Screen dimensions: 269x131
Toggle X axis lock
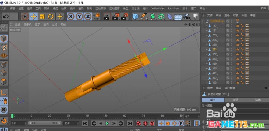pyautogui.click(x=71, y=17)
